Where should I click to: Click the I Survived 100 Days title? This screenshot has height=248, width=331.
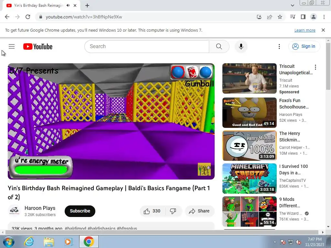pyautogui.click(x=294, y=169)
